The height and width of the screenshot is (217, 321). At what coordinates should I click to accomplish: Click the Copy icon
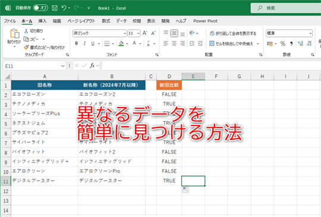pyautogui.click(x=26, y=39)
